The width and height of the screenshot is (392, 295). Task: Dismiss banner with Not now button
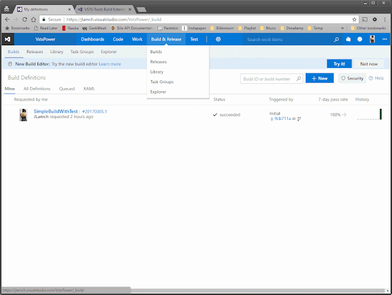click(369, 64)
